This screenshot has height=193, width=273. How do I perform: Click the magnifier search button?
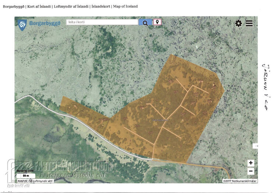[145, 23]
